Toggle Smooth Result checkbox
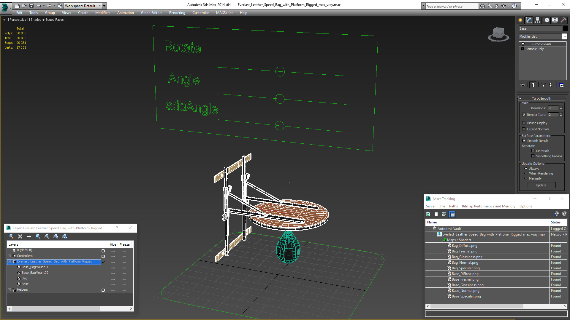This screenshot has height=320, width=570. pos(524,141)
